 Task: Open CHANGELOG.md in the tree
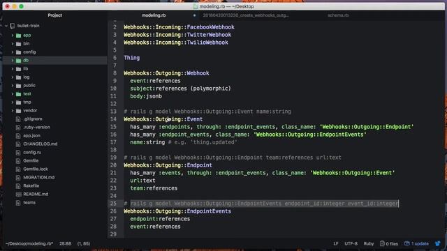(x=41, y=144)
